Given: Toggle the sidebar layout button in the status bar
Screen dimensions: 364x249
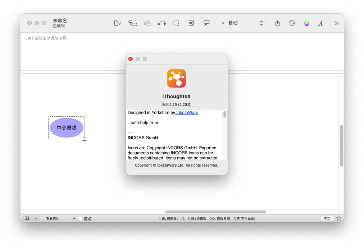Looking at the screenshot, I should tap(27, 218).
